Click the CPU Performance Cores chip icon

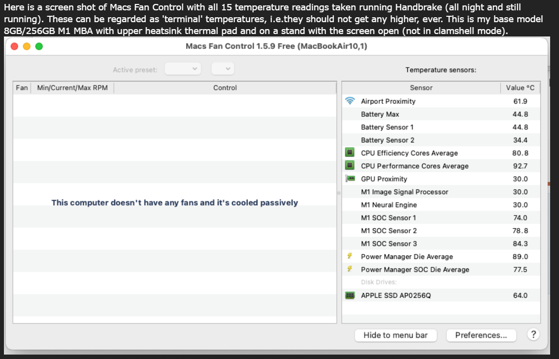[350, 166]
